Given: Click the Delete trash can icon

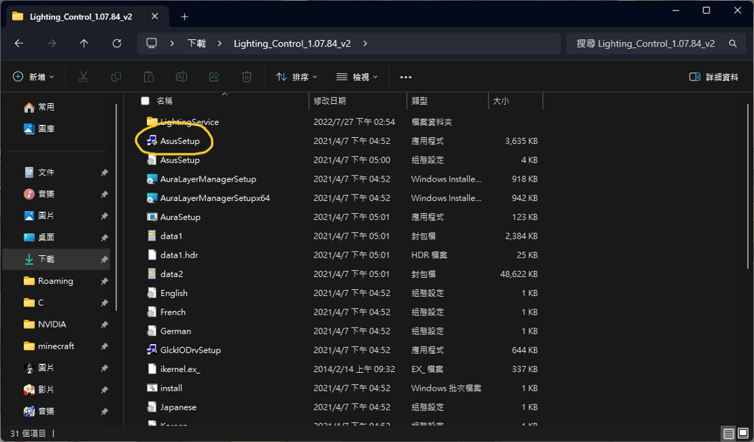Looking at the screenshot, I should click(247, 77).
